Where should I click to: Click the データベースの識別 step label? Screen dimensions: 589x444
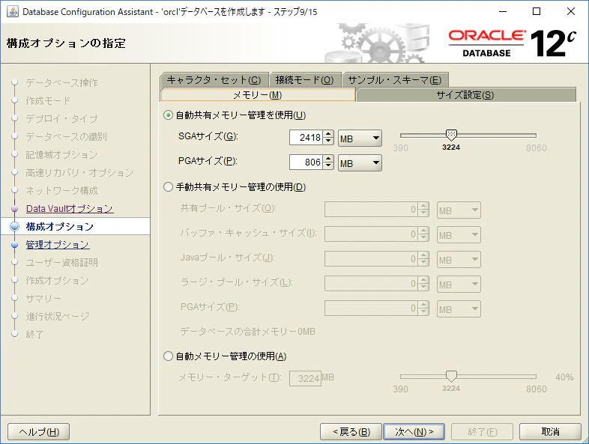point(66,136)
